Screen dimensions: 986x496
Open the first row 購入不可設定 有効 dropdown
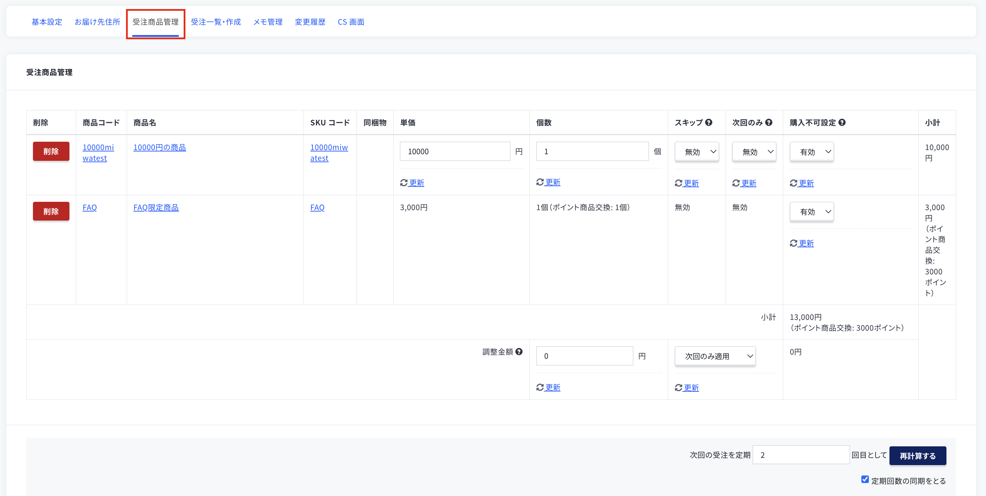pos(811,152)
